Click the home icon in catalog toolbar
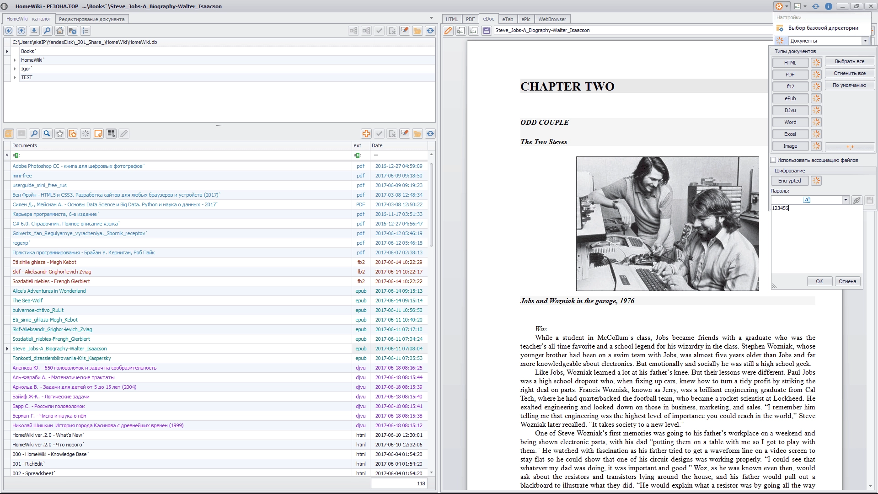 pyautogui.click(x=60, y=31)
